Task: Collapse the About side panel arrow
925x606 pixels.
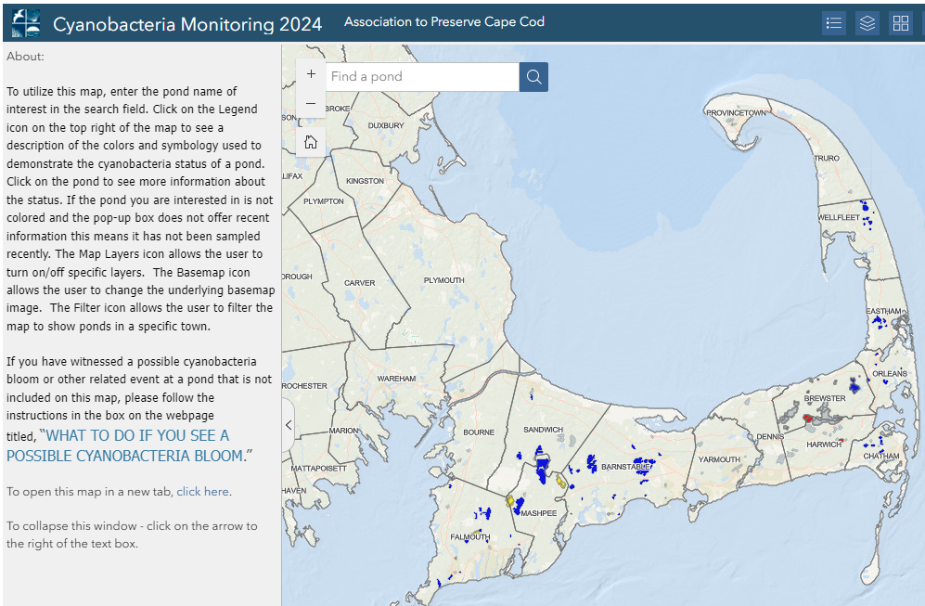Action: pos(288,425)
